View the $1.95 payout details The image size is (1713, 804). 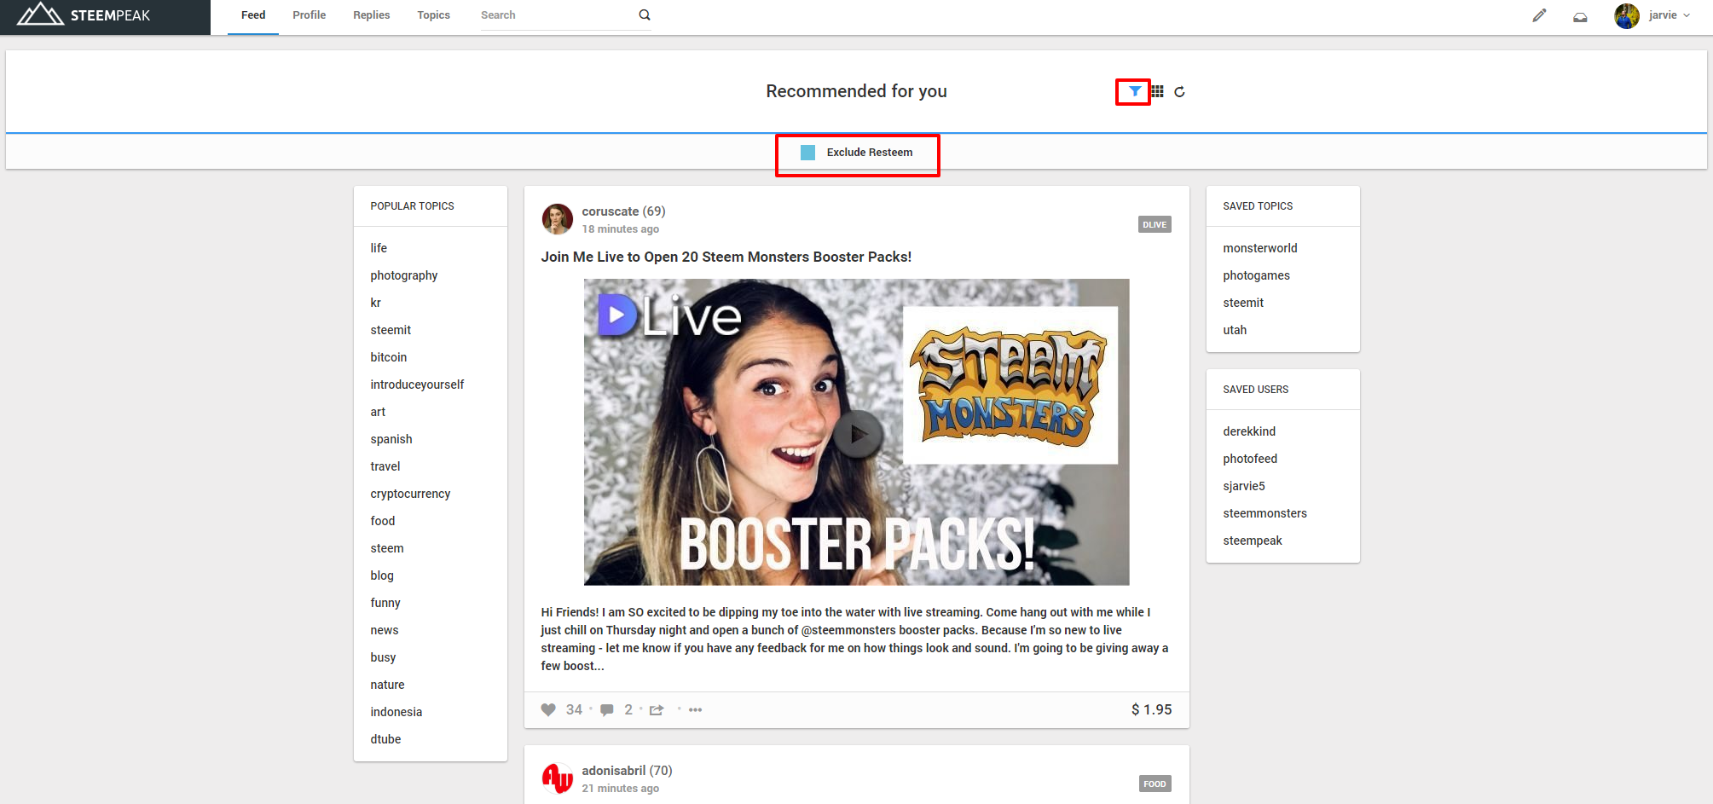(1151, 709)
